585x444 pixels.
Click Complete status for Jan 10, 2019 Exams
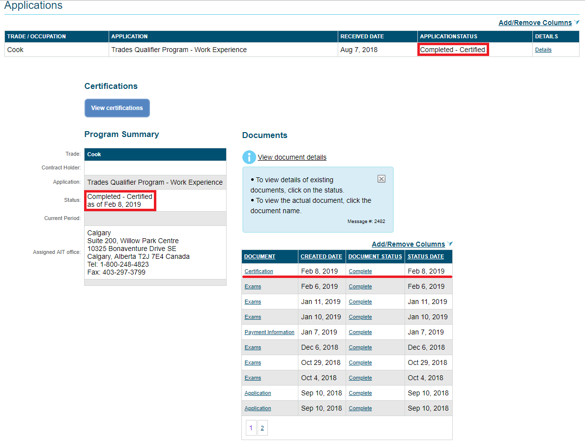[360, 317]
